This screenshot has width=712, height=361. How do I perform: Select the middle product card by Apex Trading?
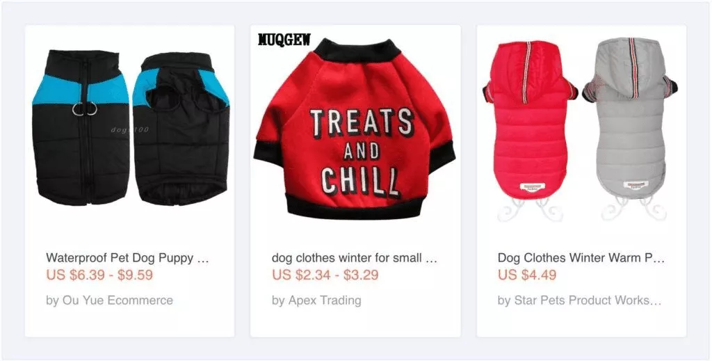click(355, 181)
